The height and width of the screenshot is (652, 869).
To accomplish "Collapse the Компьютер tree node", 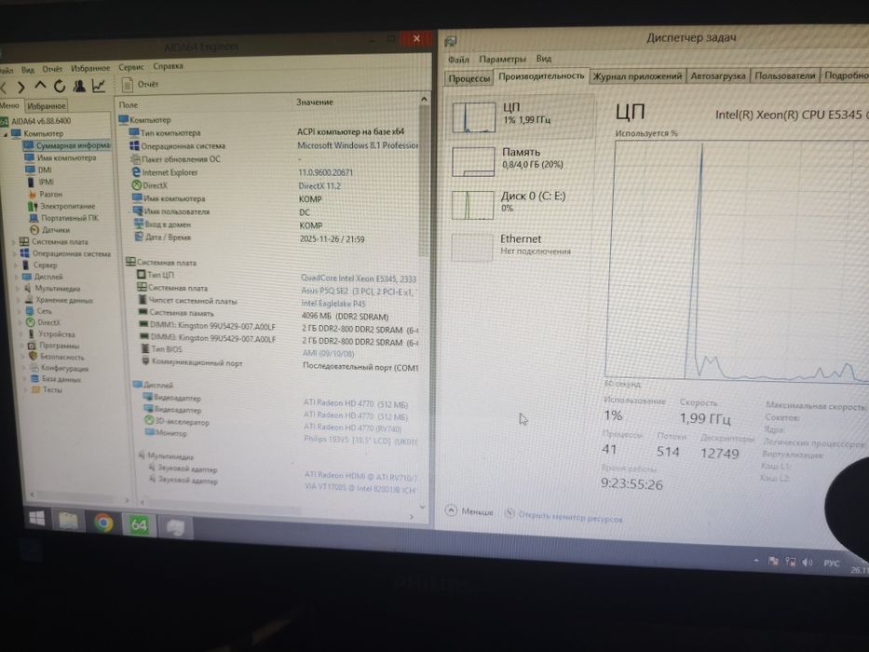I will (x=6, y=134).
